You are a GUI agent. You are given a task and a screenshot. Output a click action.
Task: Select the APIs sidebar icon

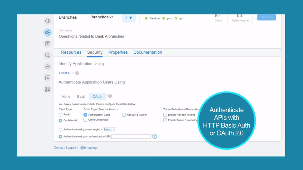[48, 32]
